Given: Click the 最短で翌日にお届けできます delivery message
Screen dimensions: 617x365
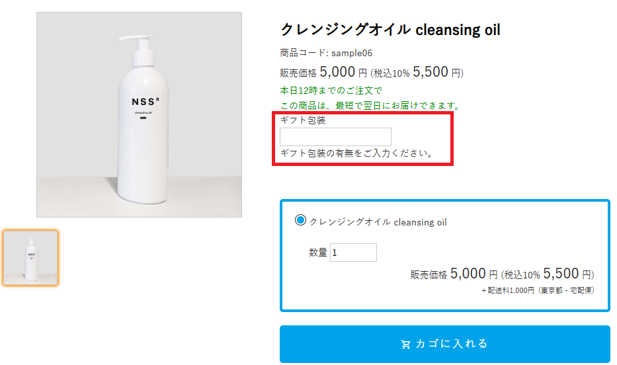Looking at the screenshot, I should [370, 106].
